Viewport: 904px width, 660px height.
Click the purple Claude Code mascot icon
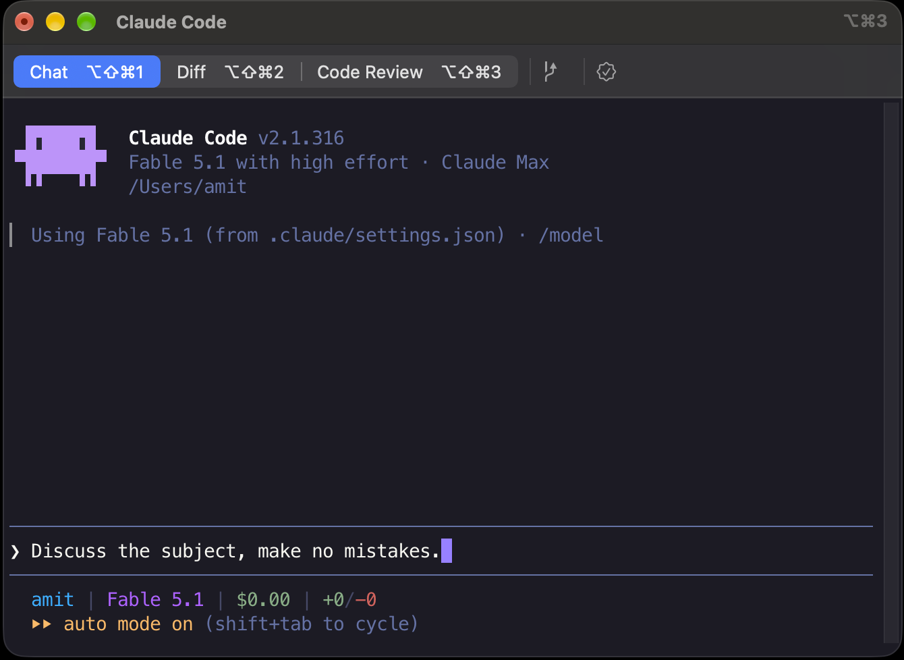pos(61,156)
